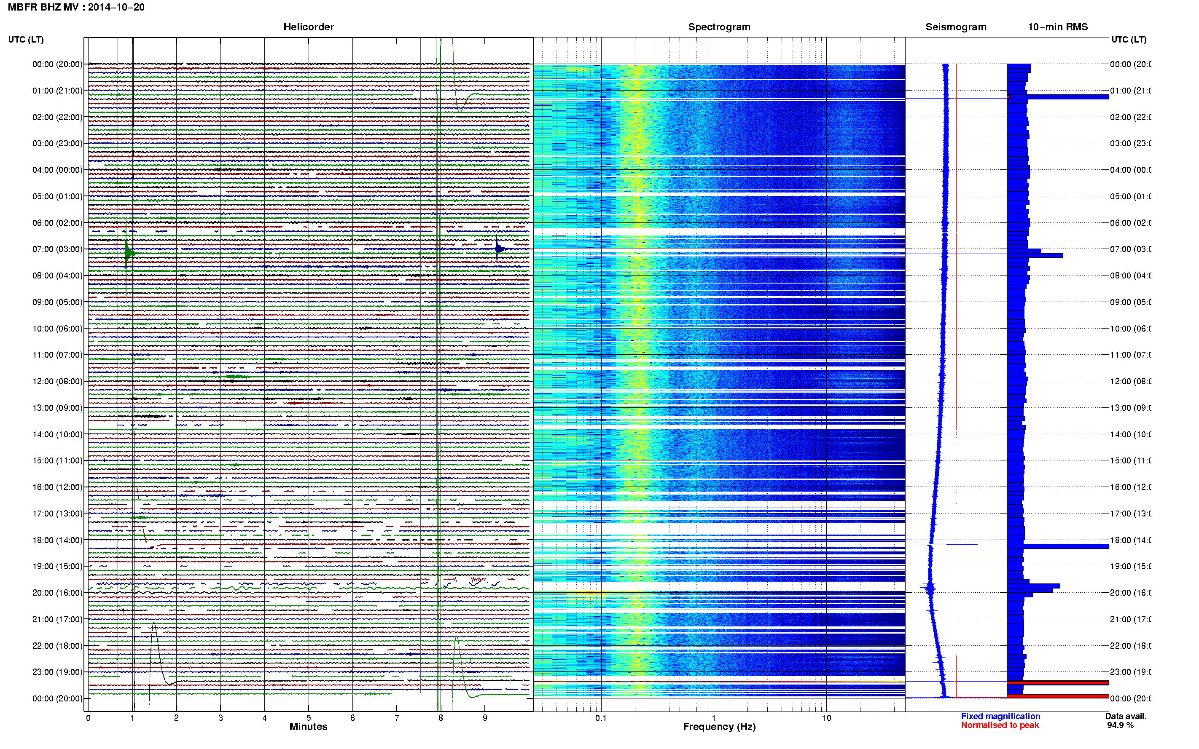Click the minute 0 tick on Helicorder axis
1199x749 pixels.
tap(88, 718)
